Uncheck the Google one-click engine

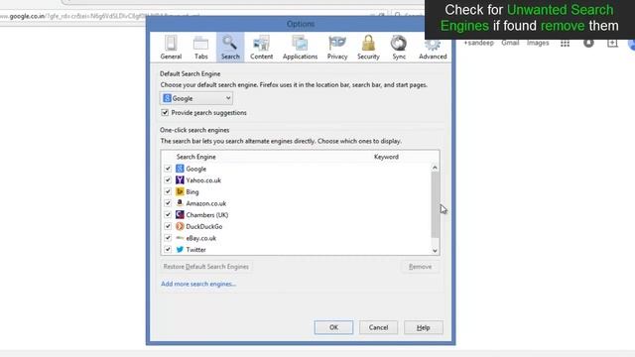click(x=168, y=169)
